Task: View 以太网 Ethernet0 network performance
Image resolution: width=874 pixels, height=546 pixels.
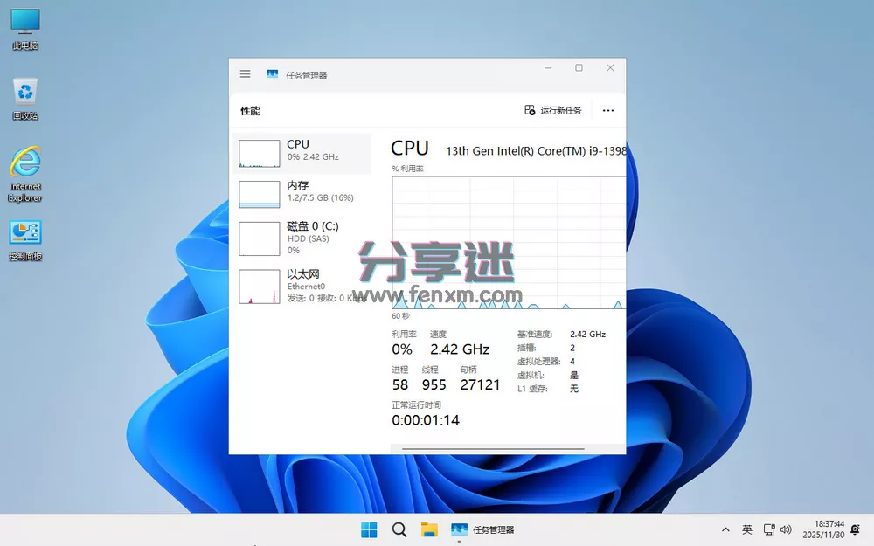Action: pyautogui.click(x=302, y=283)
